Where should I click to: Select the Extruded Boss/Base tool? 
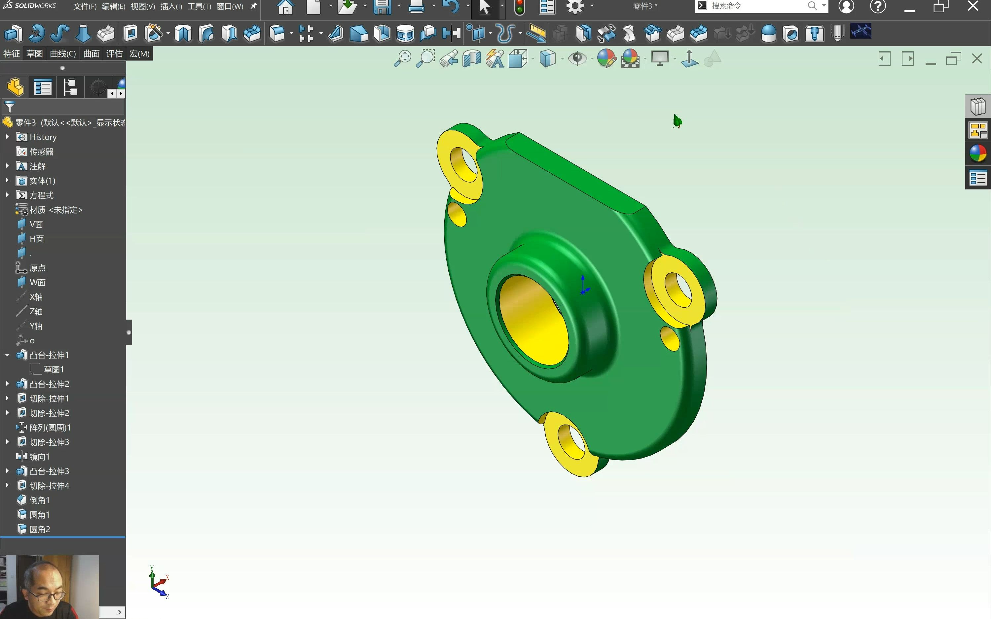[13, 34]
